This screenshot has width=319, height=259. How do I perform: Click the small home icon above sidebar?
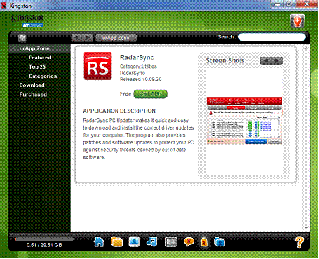pos(22,38)
